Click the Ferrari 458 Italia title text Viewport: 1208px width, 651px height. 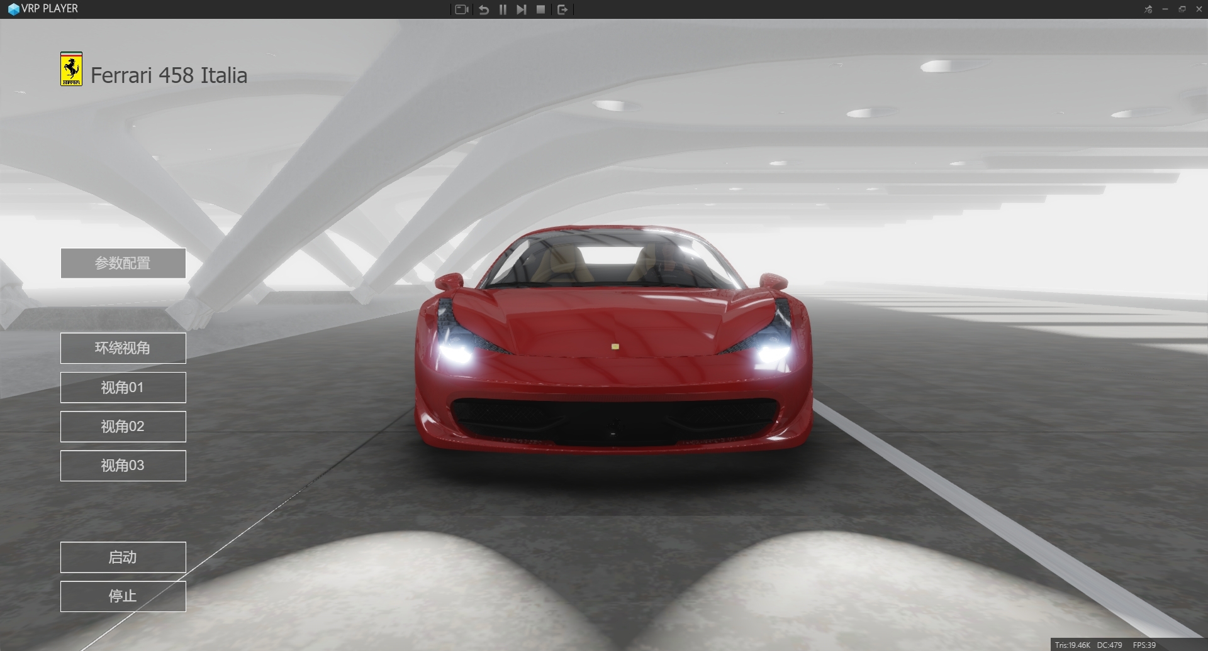point(169,75)
